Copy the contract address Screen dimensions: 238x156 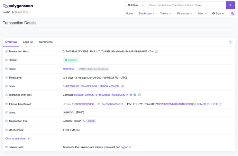[139, 95]
